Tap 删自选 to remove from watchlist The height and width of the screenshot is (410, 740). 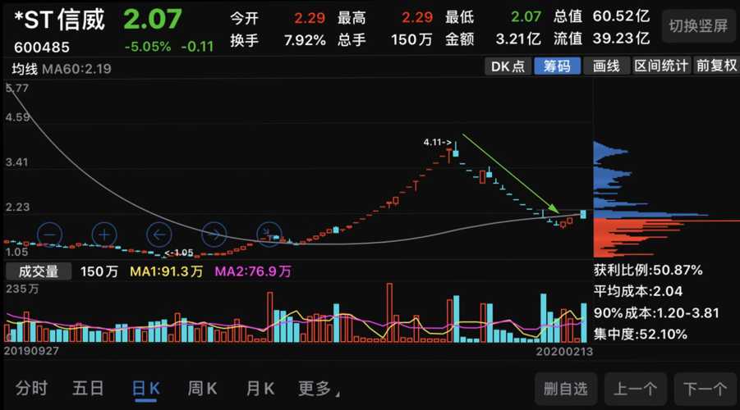pyautogui.click(x=566, y=389)
